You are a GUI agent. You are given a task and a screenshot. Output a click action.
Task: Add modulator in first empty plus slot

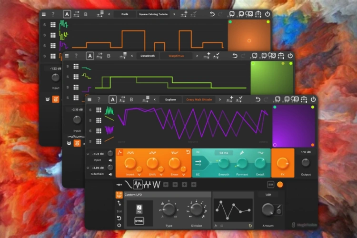point(166,185)
